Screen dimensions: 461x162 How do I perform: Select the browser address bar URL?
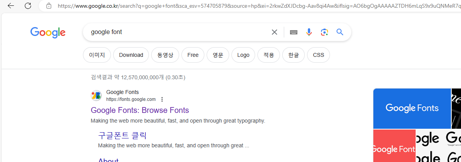click(259, 5)
